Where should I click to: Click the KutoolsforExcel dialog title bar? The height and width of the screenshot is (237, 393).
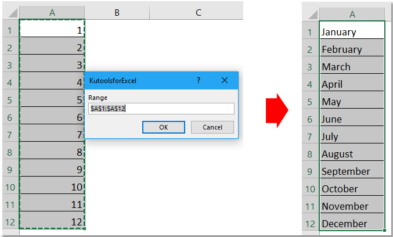pos(134,80)
